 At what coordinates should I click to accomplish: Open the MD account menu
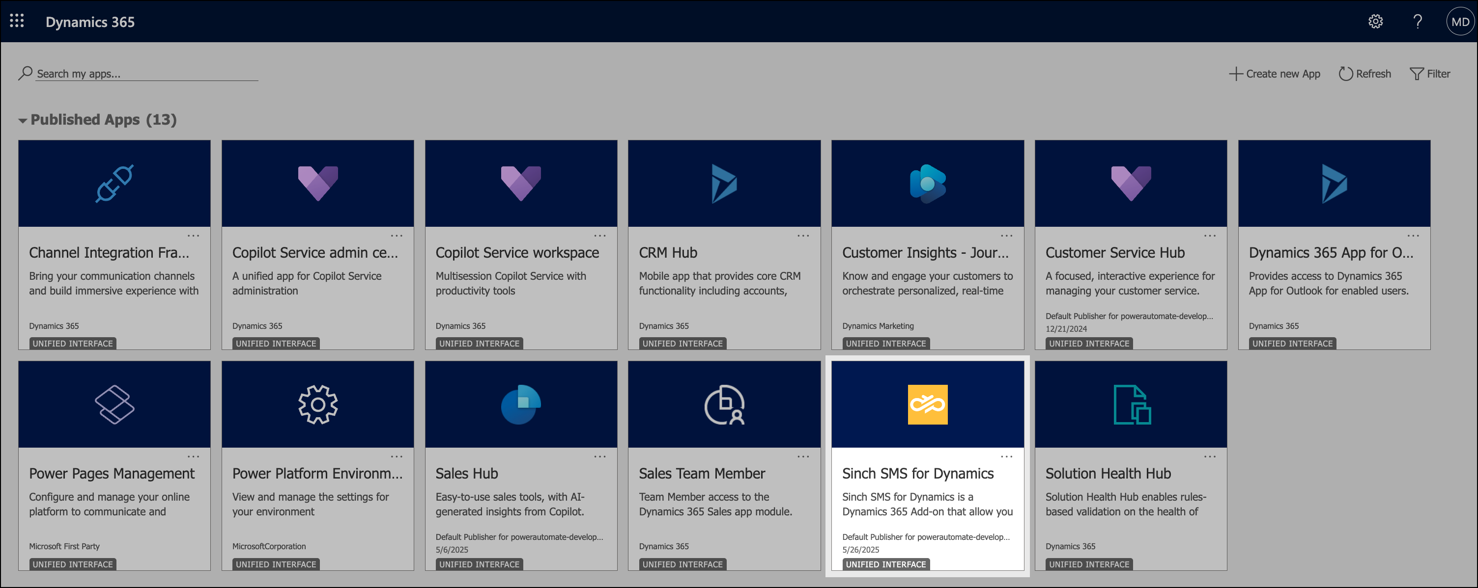pyautogui.click(x=1460, y=22)
